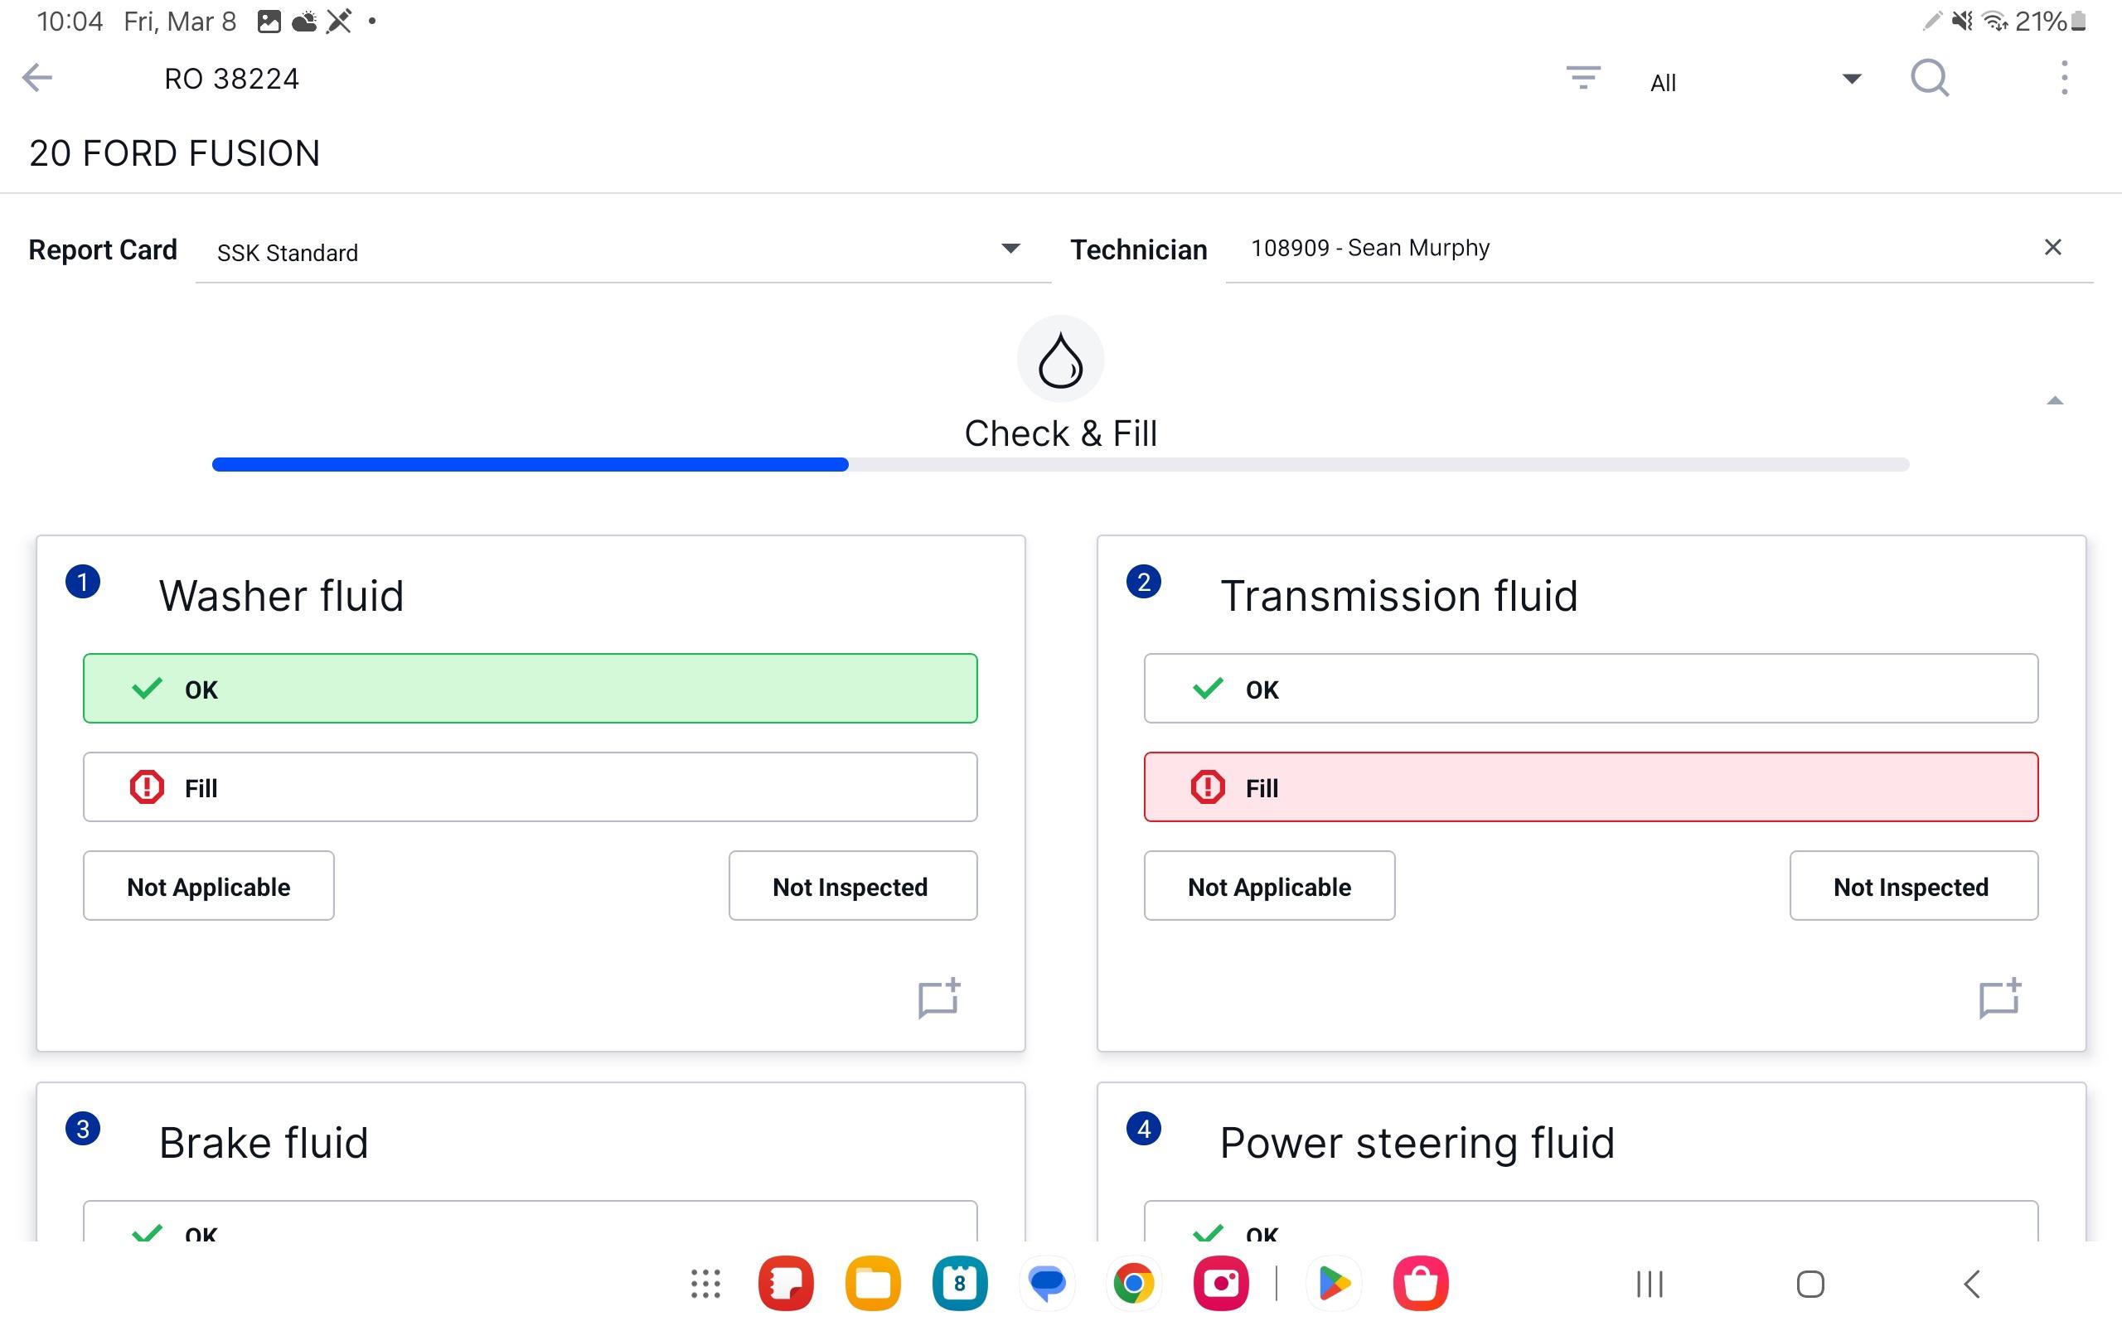
Task: Go to home screen via square button
Action: click(x=1810, y=1284)
